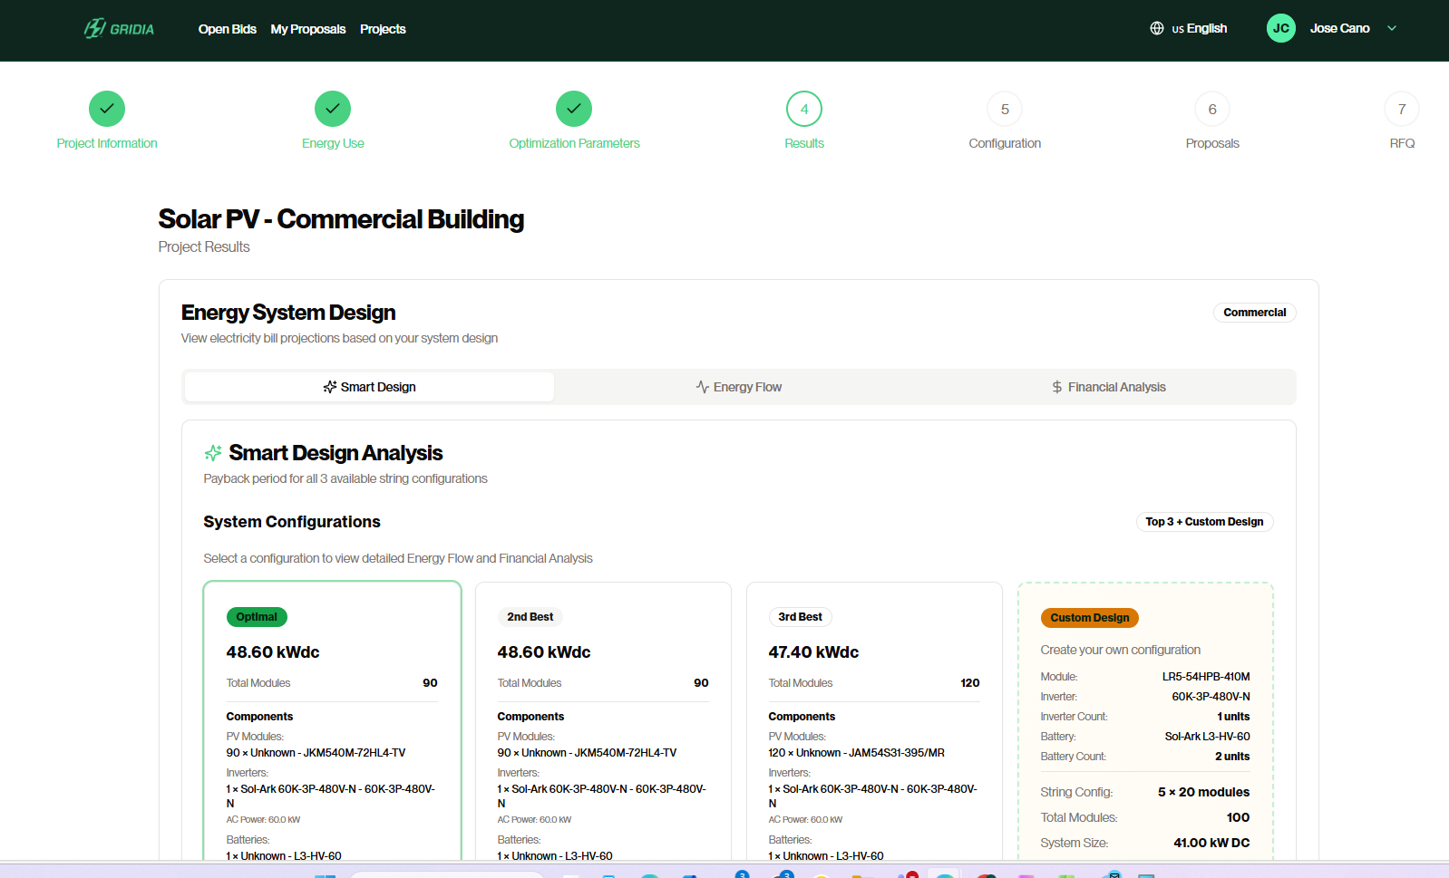Click 'Create your own configuration' text
1449x878 pixels.
1121,650
